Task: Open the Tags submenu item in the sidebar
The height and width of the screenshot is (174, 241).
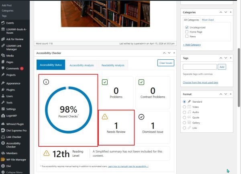Action: click(4, 16)
